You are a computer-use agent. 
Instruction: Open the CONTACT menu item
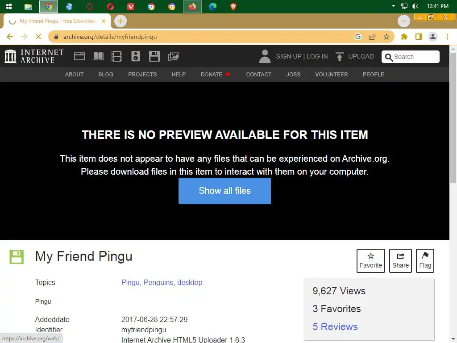tap(259, 75)
